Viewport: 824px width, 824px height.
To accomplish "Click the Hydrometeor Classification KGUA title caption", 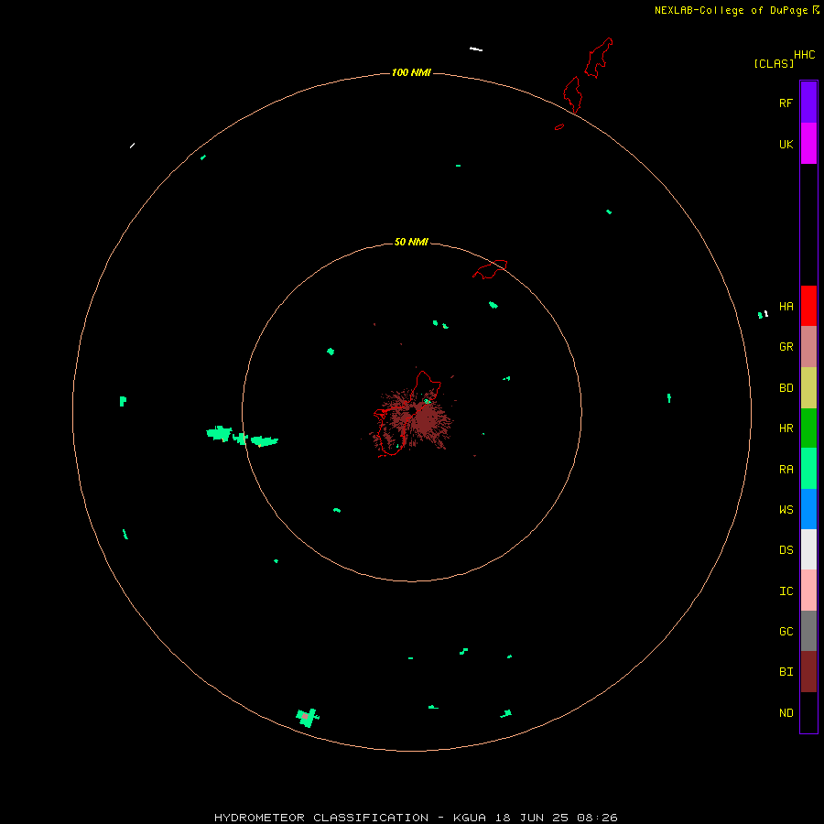I will [x=415, y=818].
